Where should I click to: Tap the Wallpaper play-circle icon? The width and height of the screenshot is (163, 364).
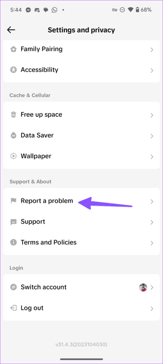pos(13,156)
